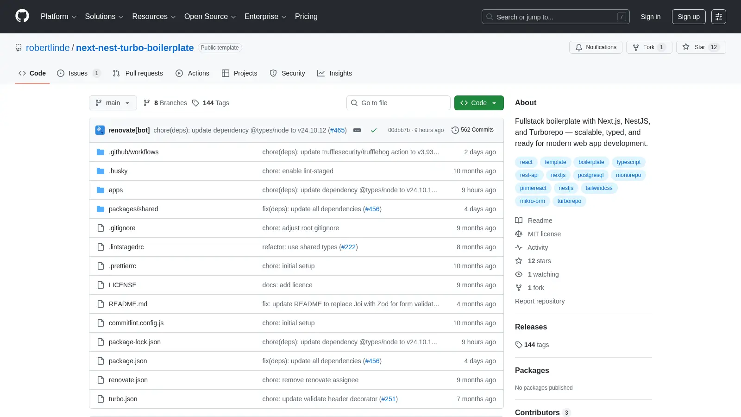Click the Sign in link

click(x=651, y=17)
